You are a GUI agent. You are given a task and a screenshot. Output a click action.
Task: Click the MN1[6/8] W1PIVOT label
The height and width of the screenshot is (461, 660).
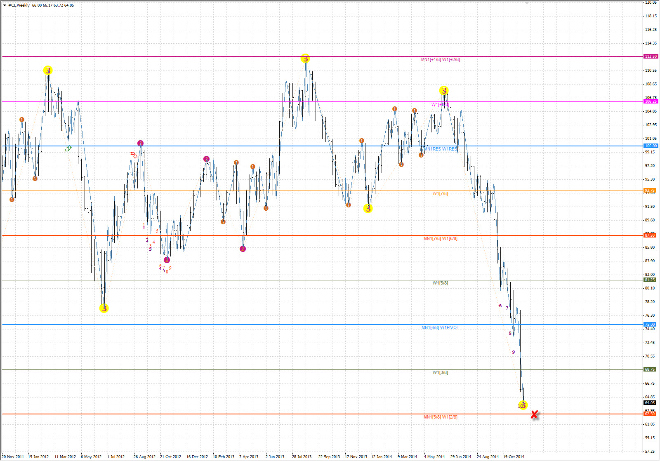pos(440,328)
